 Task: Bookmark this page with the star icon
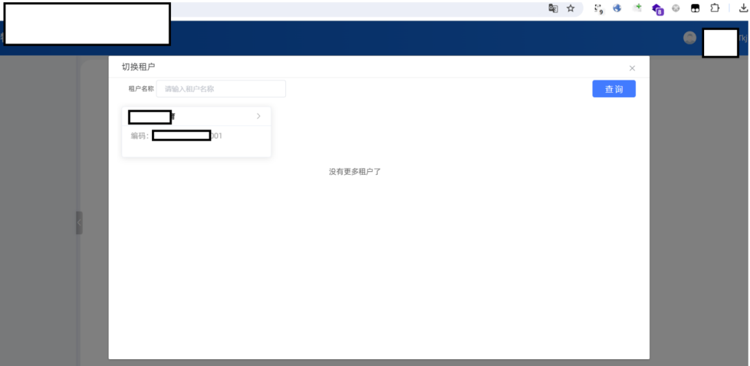pyautogui.click(x=570, y=8)
